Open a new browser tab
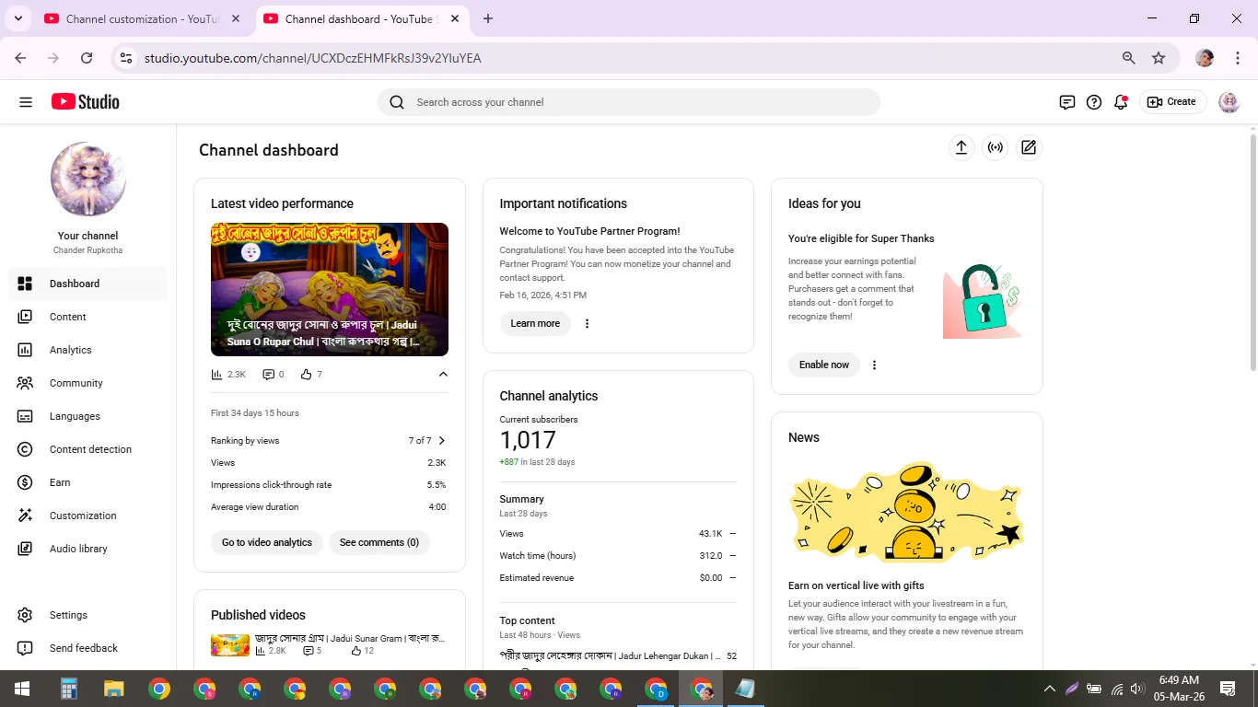This screenshot has width=1258, height=707. click(x=488, y=18)
